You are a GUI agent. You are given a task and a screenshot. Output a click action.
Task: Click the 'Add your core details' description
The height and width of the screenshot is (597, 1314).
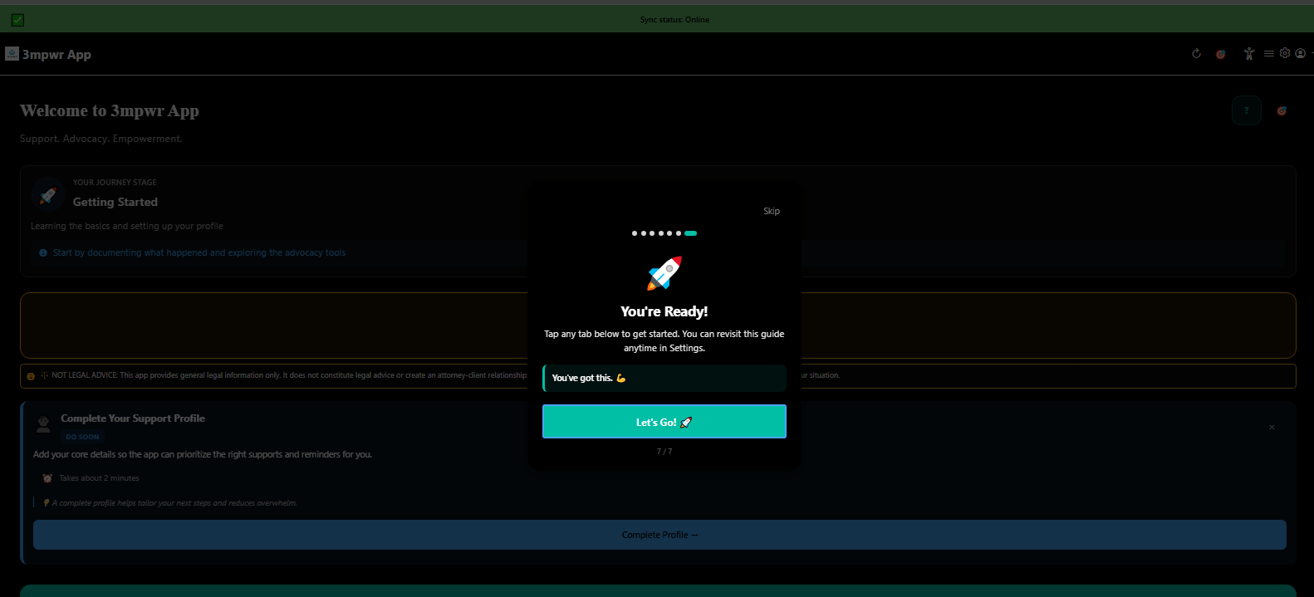(x=203, y=454)
